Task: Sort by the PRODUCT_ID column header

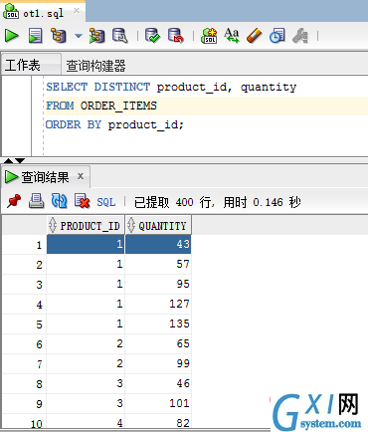Action: coord(86,226)
